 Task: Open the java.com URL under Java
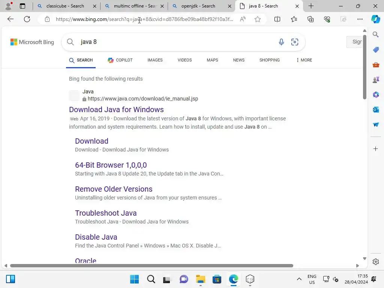click(143, 99)
